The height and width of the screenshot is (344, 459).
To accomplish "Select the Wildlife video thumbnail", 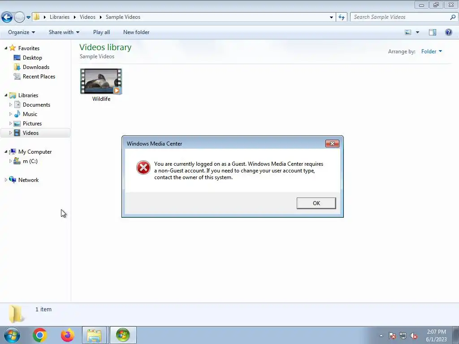I will [x=101, y=82].
